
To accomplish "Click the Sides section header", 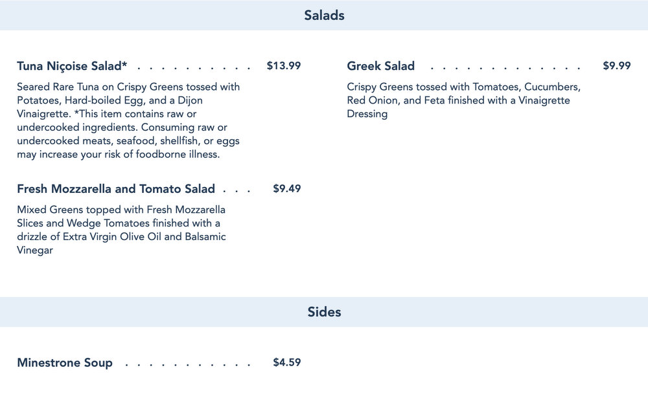I will 324,312.
